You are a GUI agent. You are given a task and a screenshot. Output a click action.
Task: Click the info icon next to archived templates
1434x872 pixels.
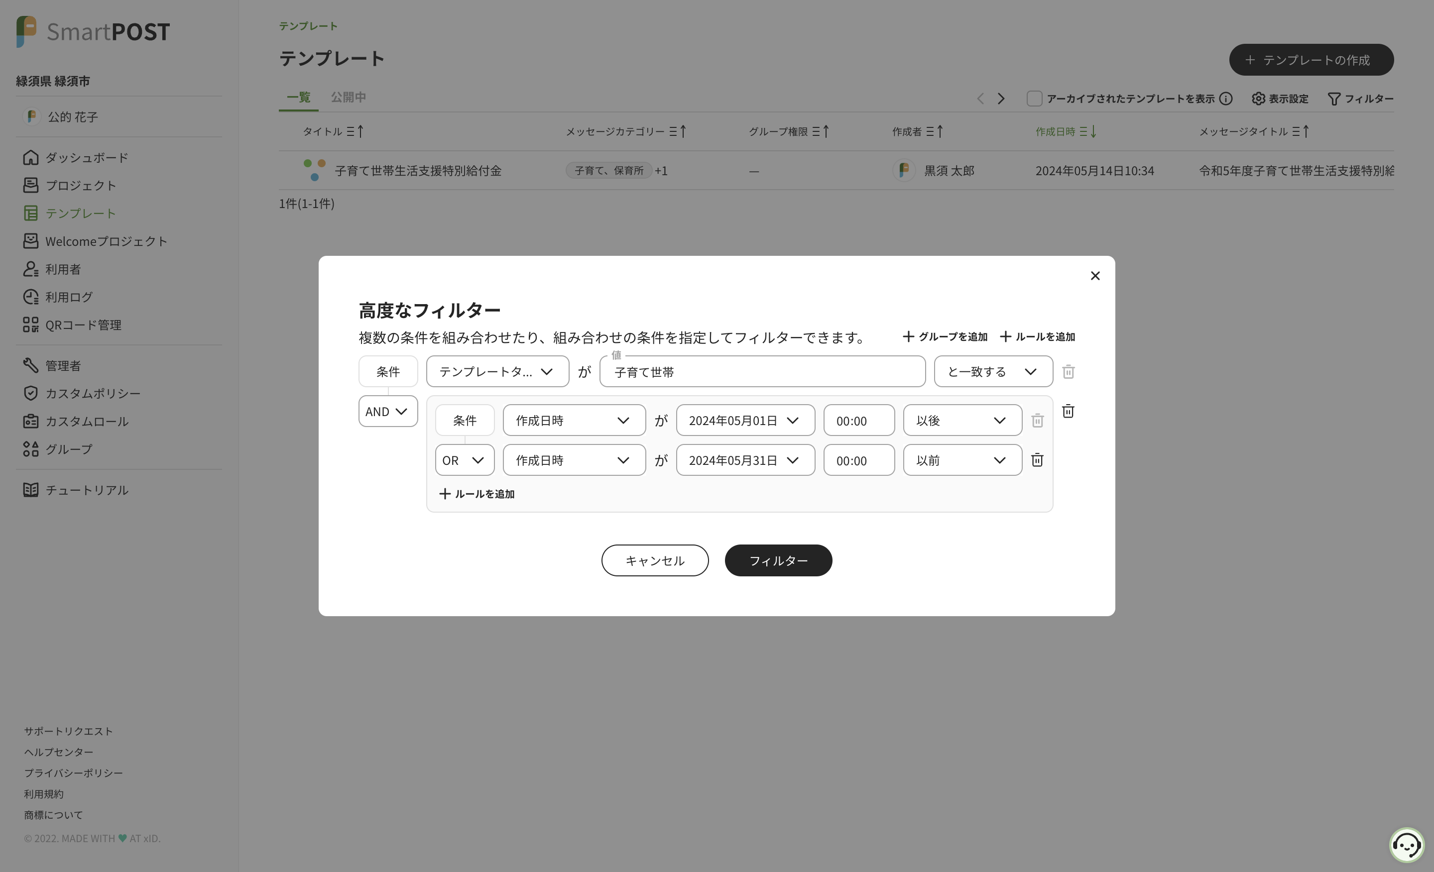click(1226, 99)
